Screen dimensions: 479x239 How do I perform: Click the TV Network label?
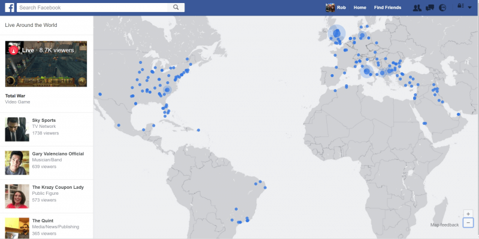click(44, 127)
